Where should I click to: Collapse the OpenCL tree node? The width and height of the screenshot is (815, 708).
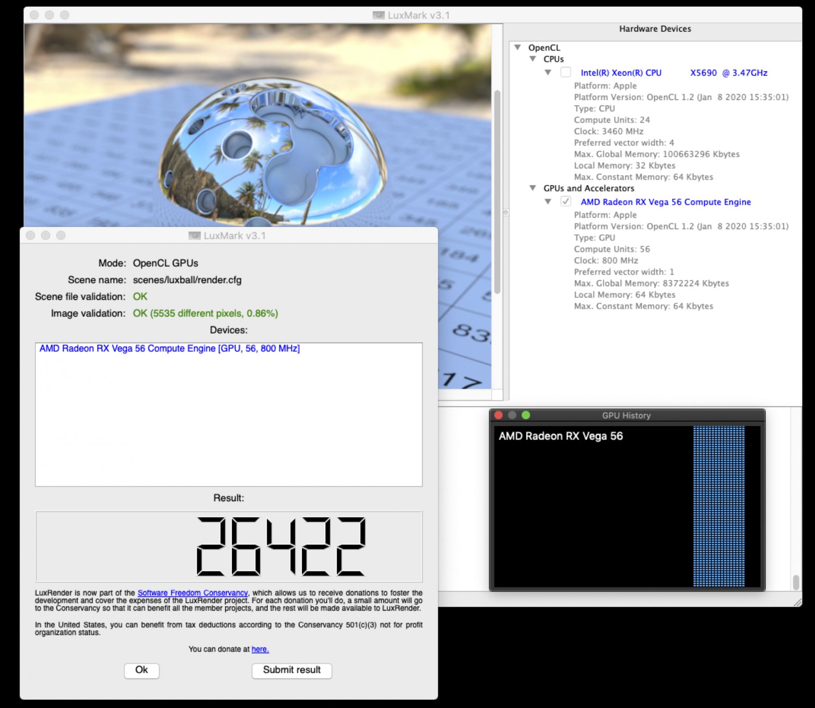tap(518, 47)
